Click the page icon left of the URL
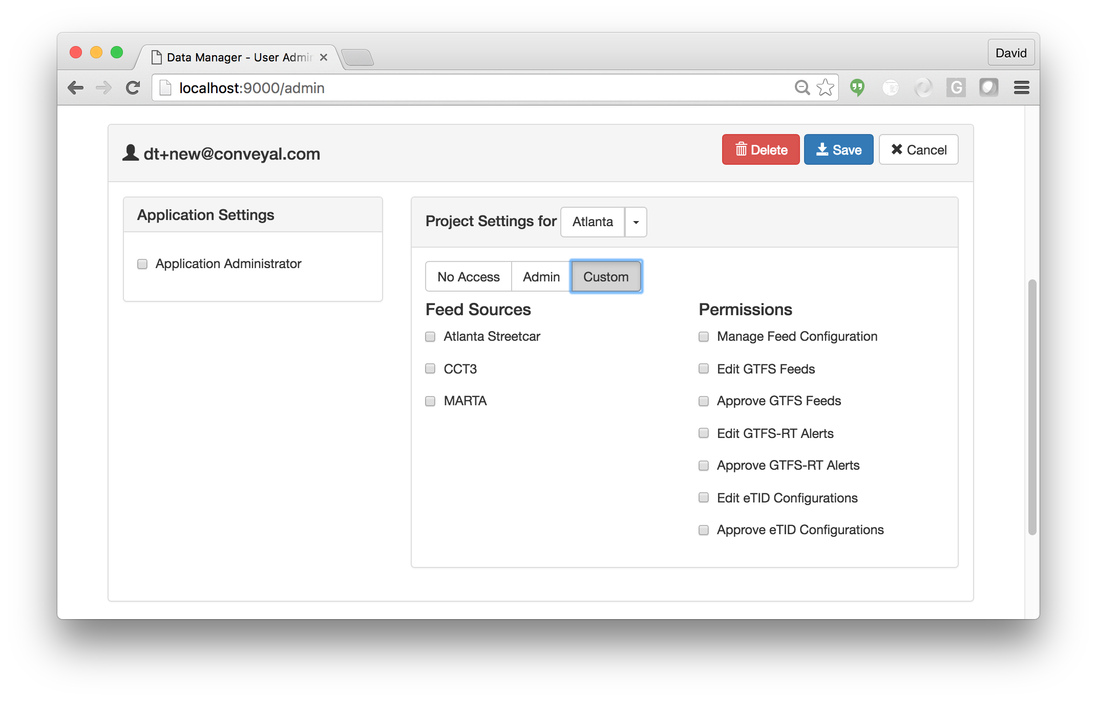The image size is (1097, 701). (165, 88)
